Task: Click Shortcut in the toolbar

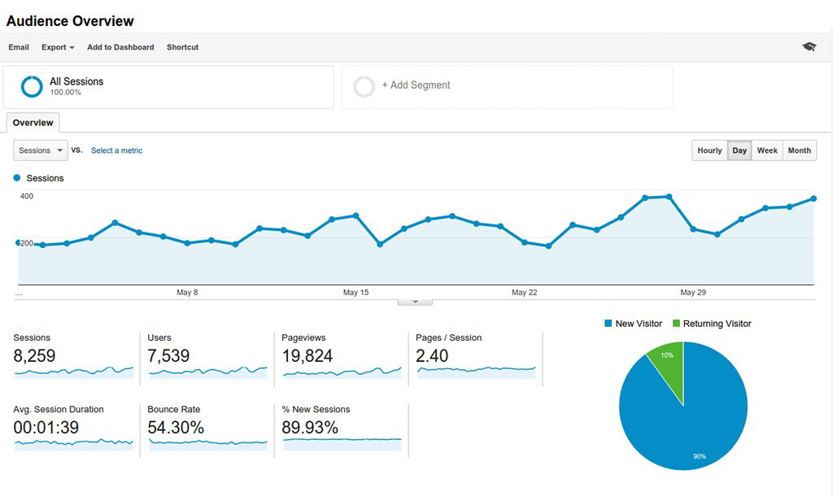Action: (182, 47)
